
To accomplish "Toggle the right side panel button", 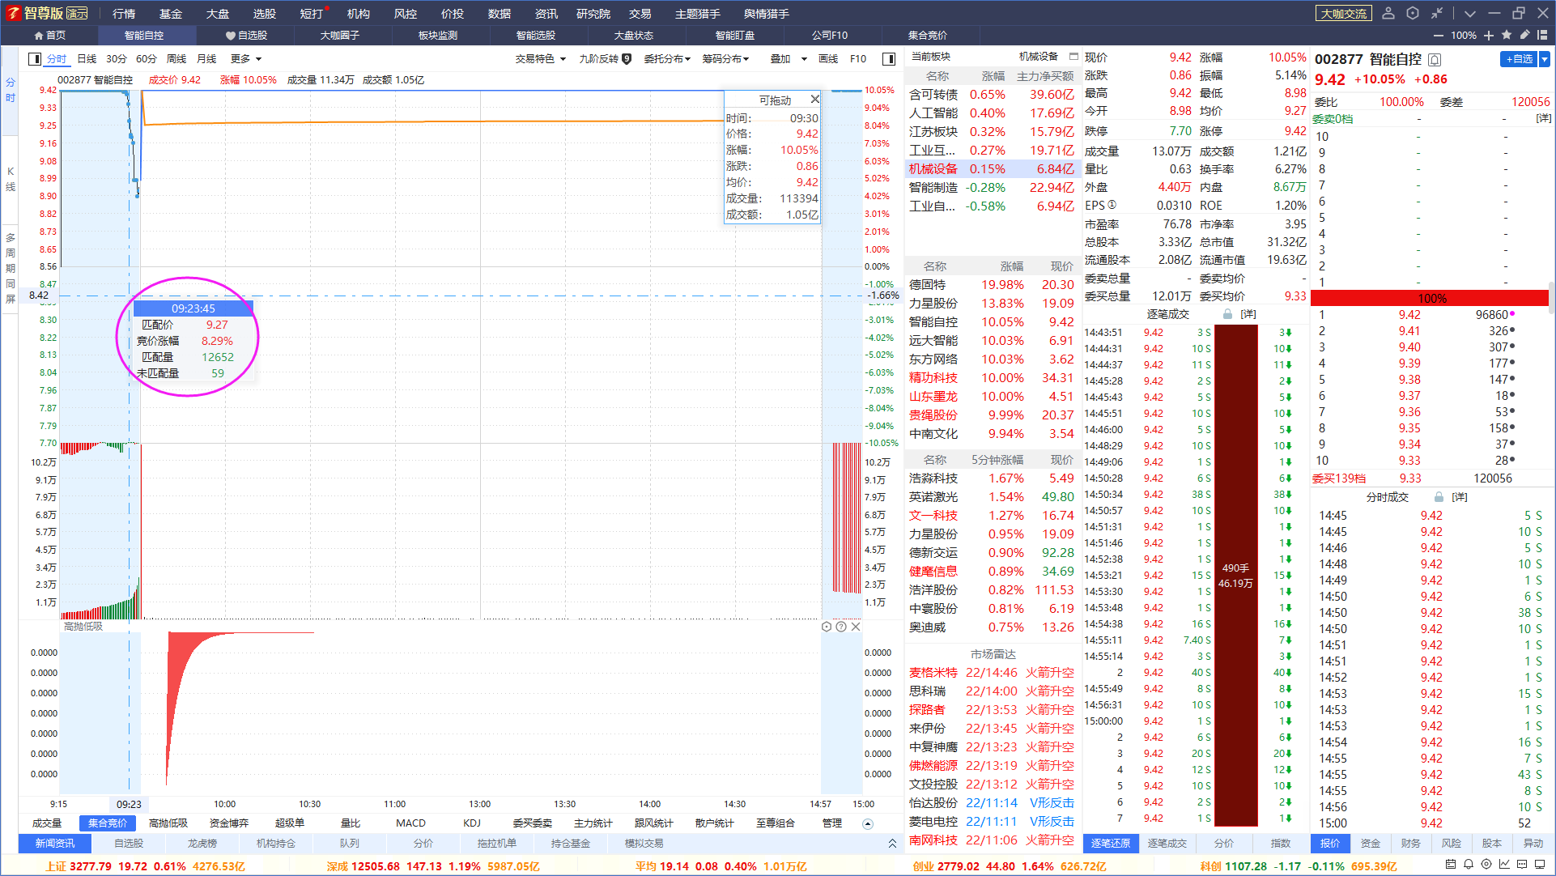I will click(889, 59).
